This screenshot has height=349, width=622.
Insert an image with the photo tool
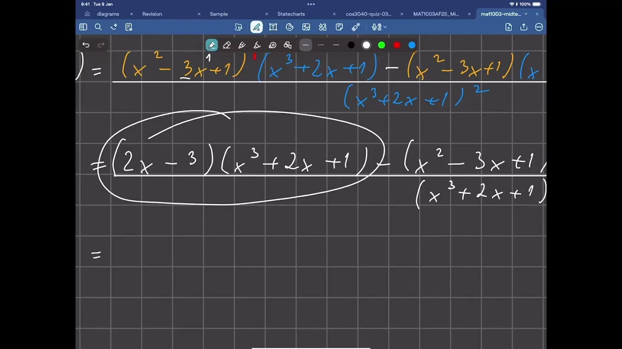point(306,27)
